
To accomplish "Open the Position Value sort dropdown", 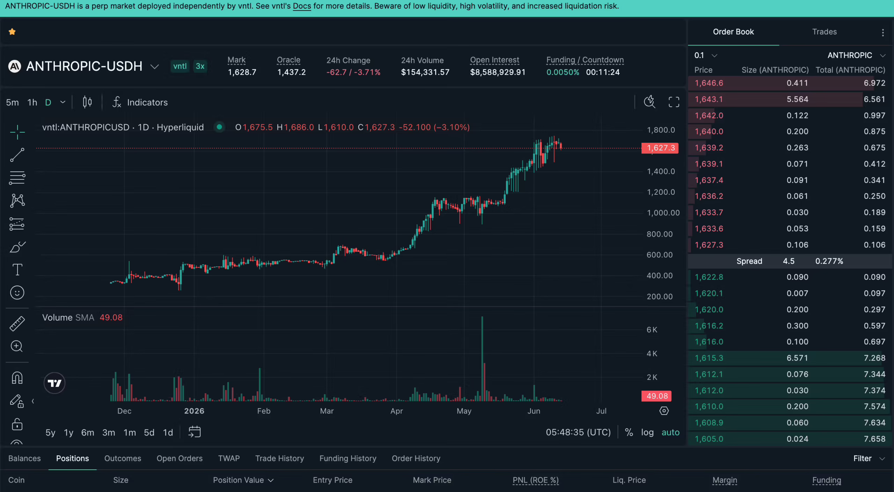I will 243,480.
